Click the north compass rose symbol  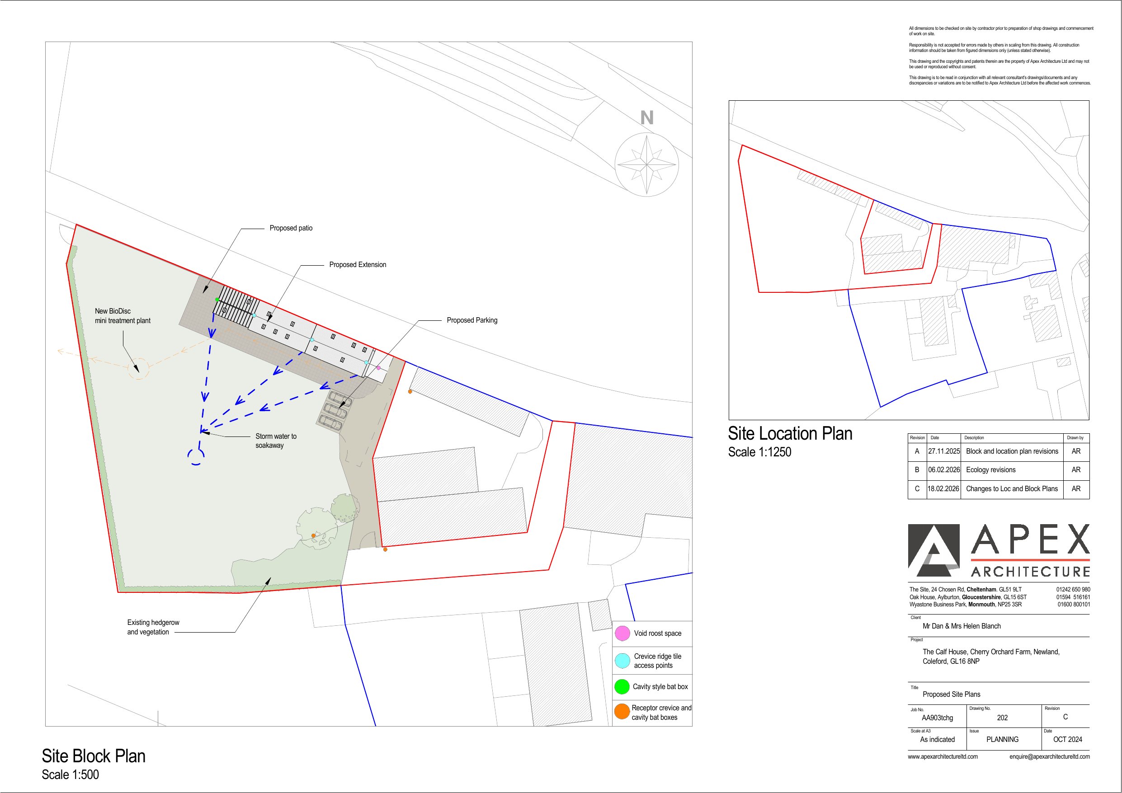[646, 164]
